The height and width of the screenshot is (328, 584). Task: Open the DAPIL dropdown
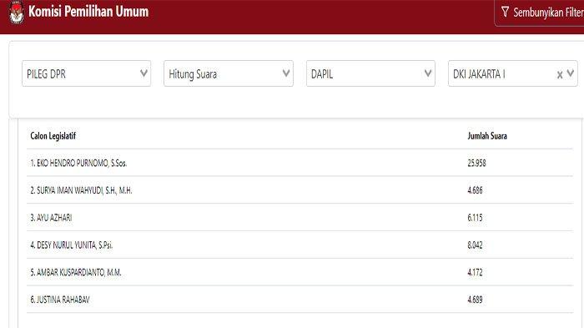370,73
